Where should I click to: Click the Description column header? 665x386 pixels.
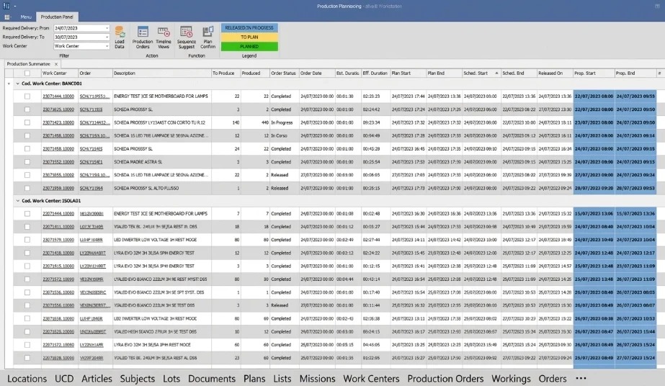point(161,73)
